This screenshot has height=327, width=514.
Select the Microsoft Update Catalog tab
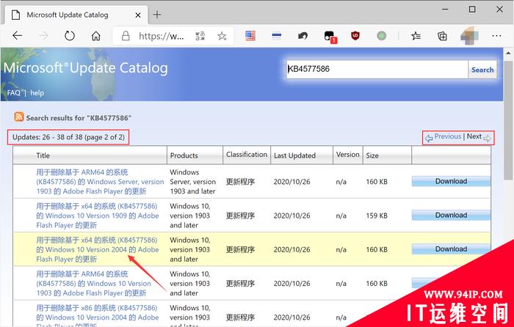76,15
